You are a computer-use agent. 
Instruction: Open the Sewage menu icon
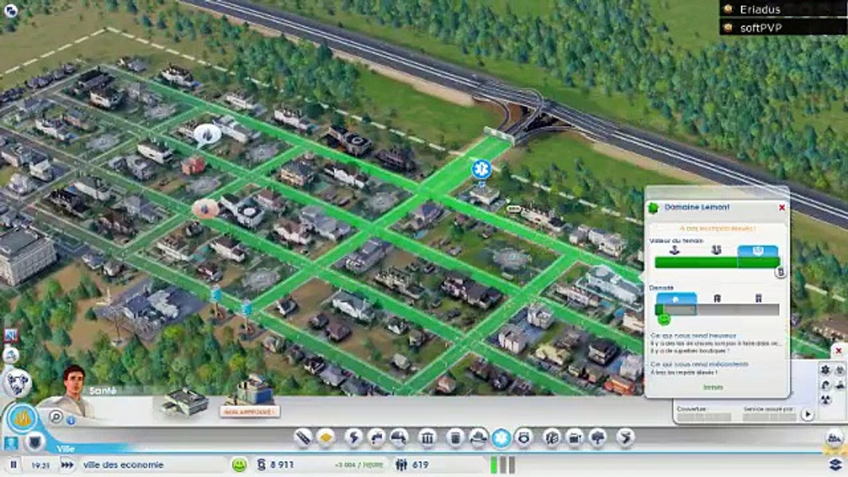(398, 438)
